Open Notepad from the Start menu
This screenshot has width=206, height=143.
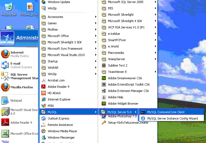19,100
